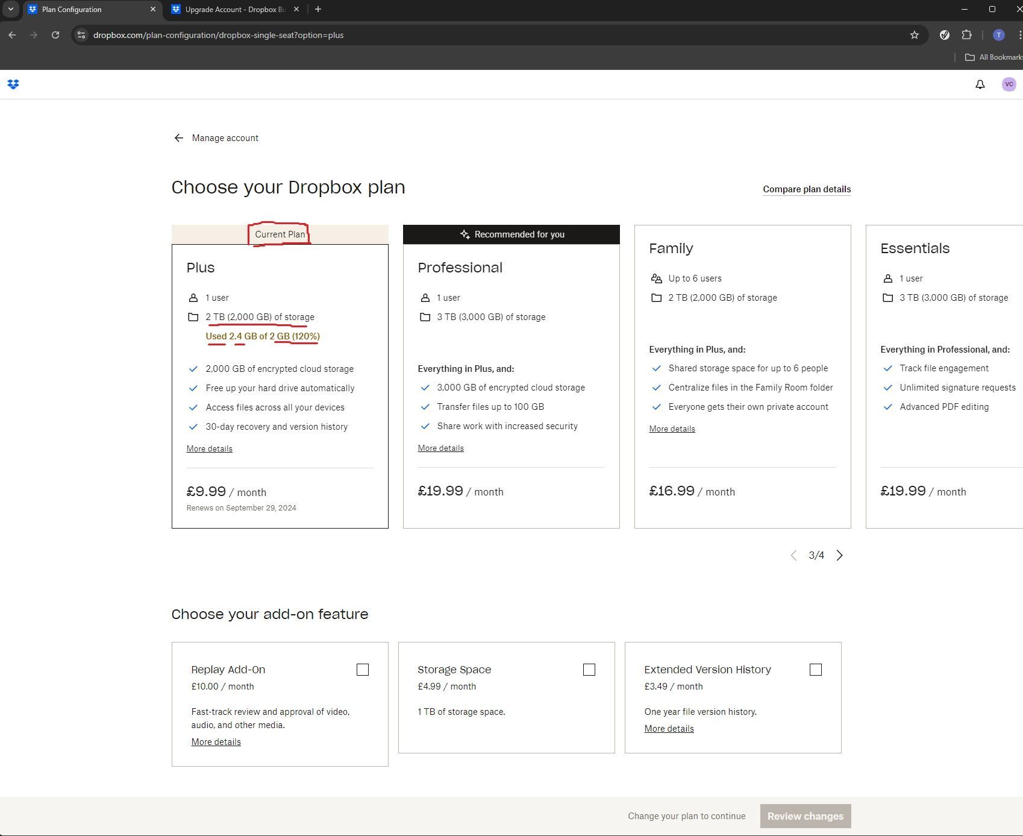Go back in browser history
The height and width of the screenshot is (836, 1023).
12,35
